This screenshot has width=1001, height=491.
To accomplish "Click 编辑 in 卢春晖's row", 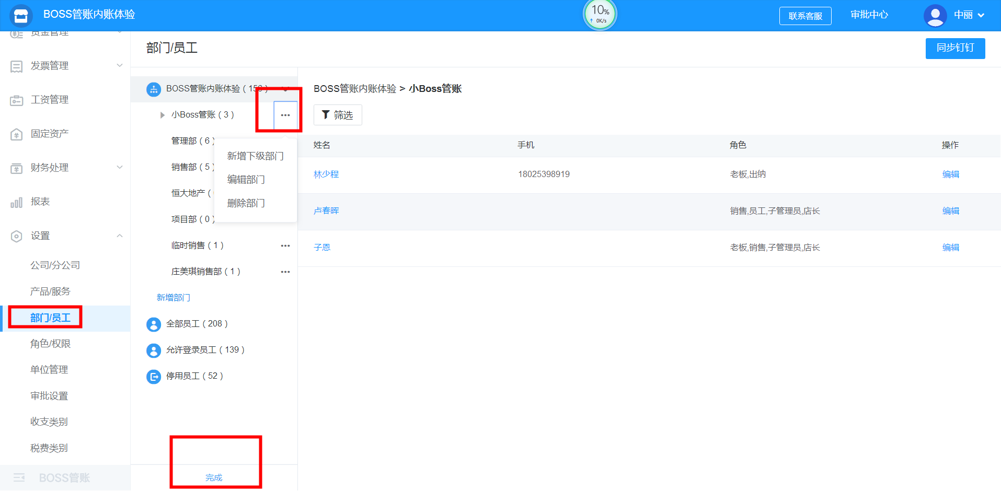I will point(951,211).
